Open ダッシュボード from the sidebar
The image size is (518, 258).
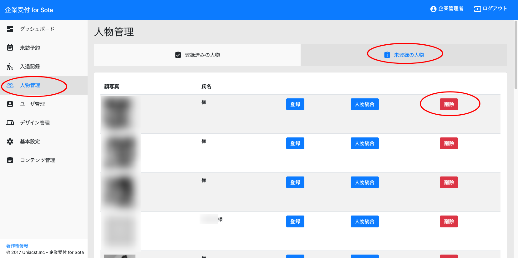[x=44, y=29]
